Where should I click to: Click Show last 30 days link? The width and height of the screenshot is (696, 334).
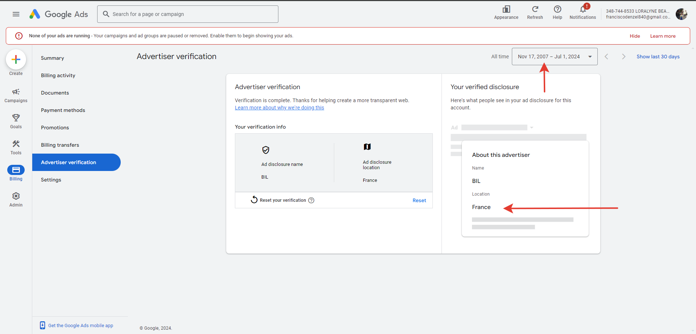(x=658, y=57)
